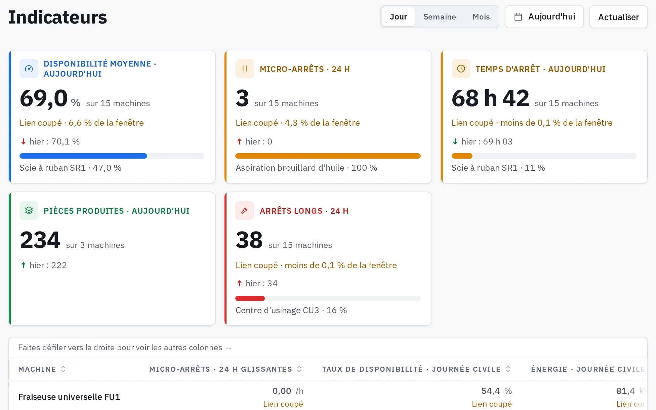Click 'Centre d'usinage CU3 · 16 %' label

[x=291, y=310]
